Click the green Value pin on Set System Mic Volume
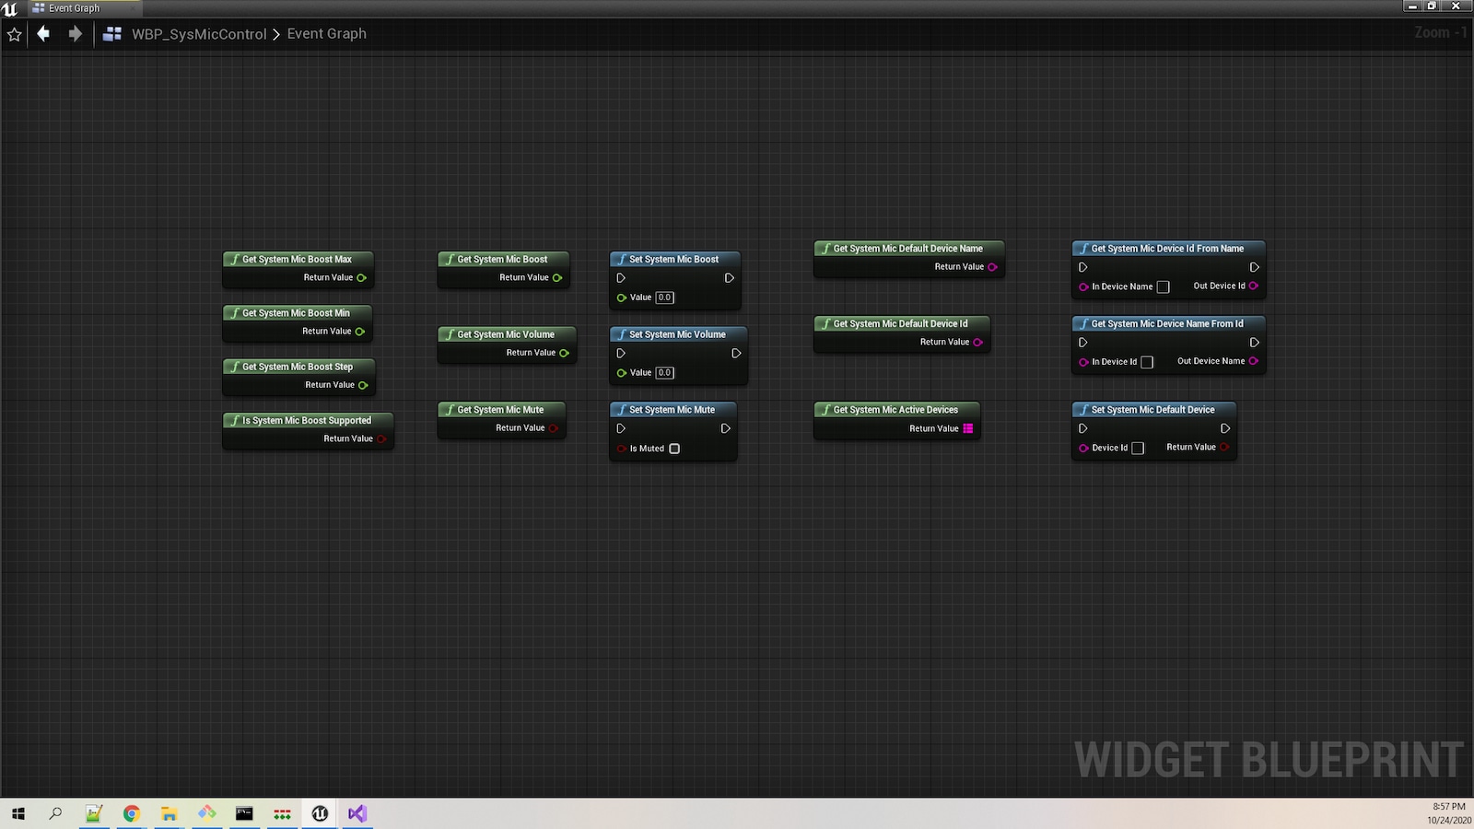The height and width of the screenshot is (829, 1474). (x=623, y=373)
